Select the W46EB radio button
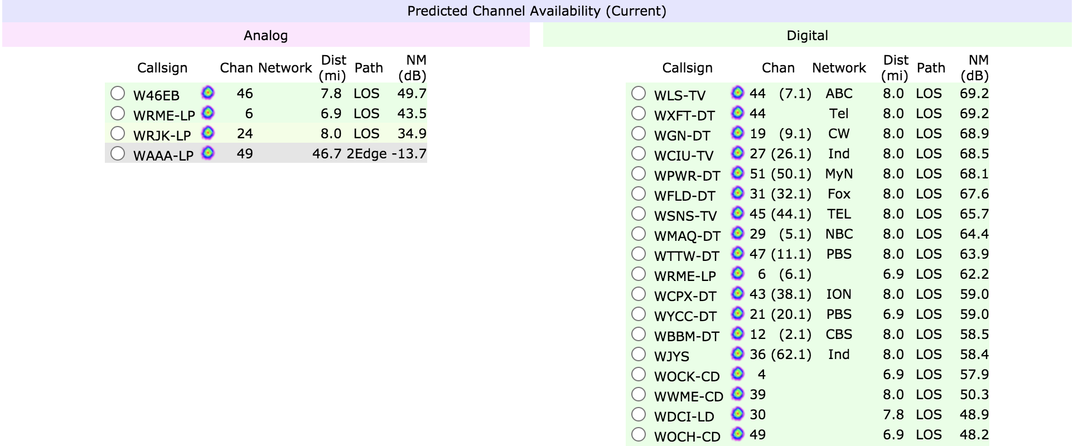 pyautogui.click(x=118, y=93)
